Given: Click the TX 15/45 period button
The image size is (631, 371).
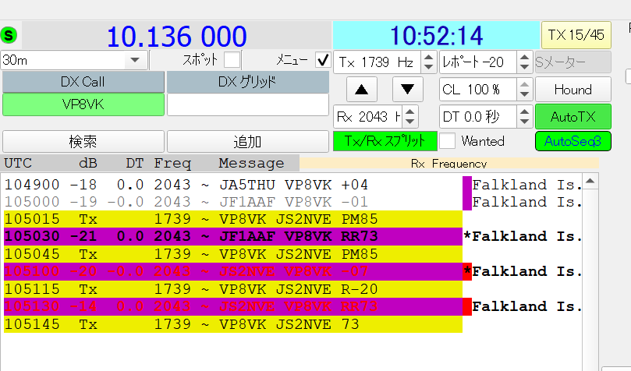Looking at the screenshot, I should 576,35.
